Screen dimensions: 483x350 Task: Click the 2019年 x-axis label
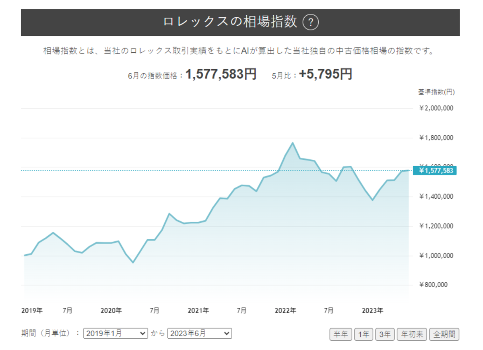pyautogui.click(x=32, y=311)
